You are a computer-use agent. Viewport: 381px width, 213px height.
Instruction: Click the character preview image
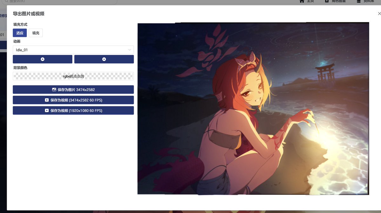253,108
